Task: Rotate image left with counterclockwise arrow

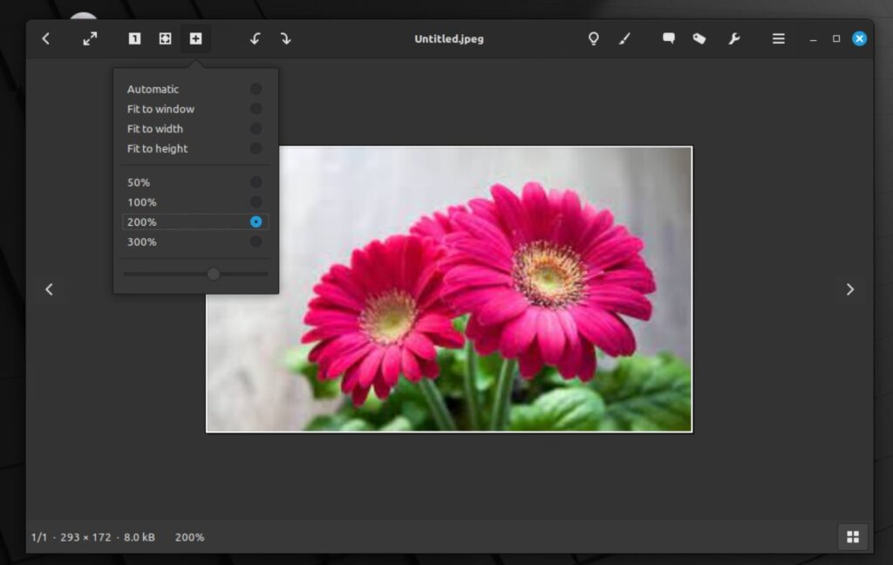Action: pyautogui.click(x=255, y=38)
